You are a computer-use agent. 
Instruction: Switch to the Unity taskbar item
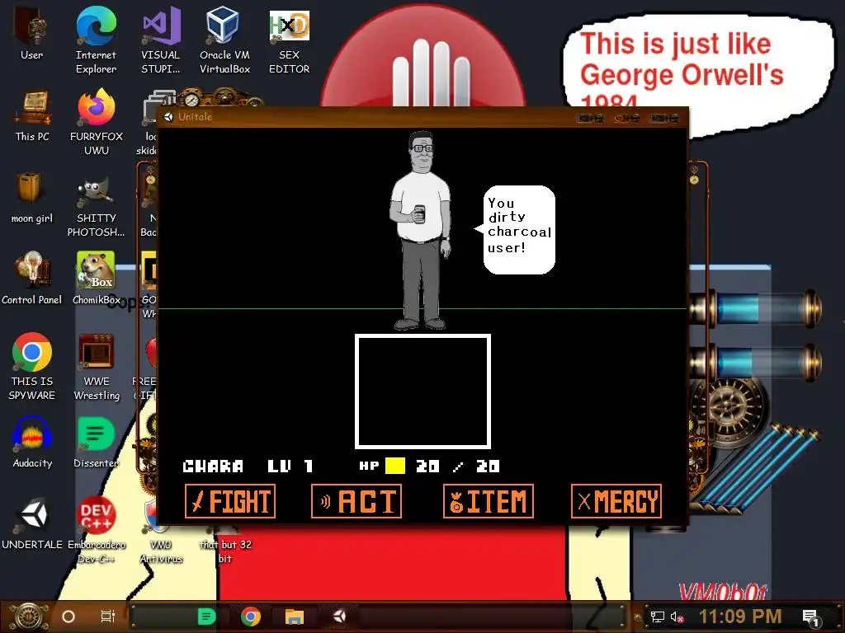[339, 617]
